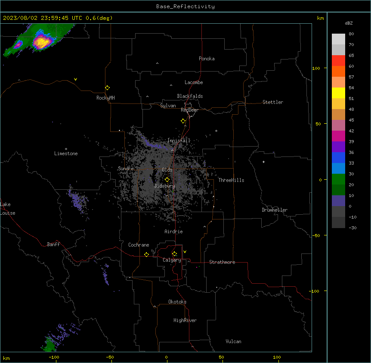Click the km label at top-right
The width and height of the screenshot is (371, 363).
[321, 18]
